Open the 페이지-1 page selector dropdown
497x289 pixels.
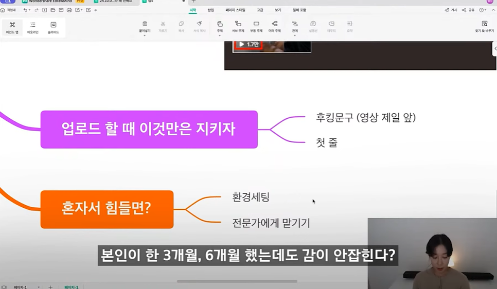click(39, 287)
